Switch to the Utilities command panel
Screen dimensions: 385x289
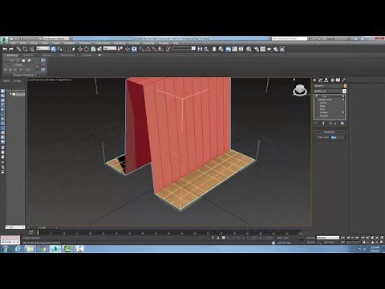[344, 80]
